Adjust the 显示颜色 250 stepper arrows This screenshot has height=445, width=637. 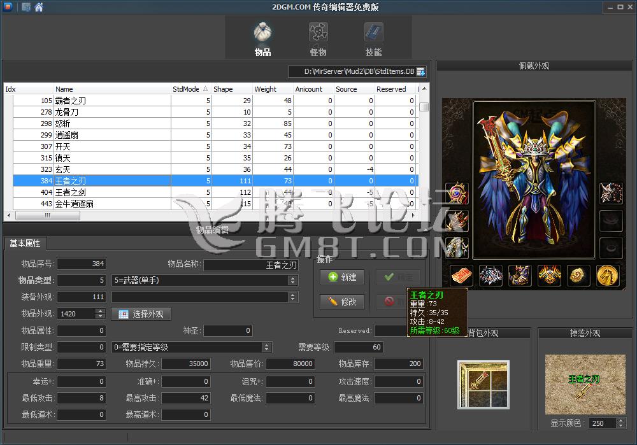(x=620, y=423)
